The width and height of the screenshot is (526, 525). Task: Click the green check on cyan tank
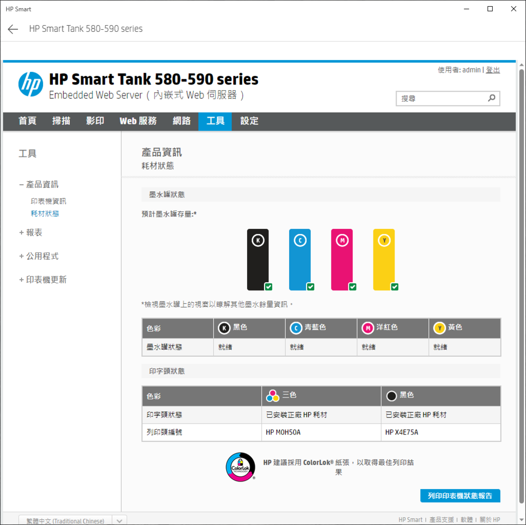pos(311,286)
